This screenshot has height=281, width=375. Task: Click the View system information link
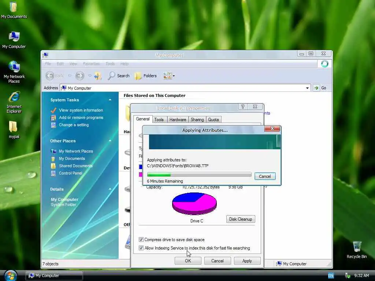pyautogui.click(x=81, y=110)
